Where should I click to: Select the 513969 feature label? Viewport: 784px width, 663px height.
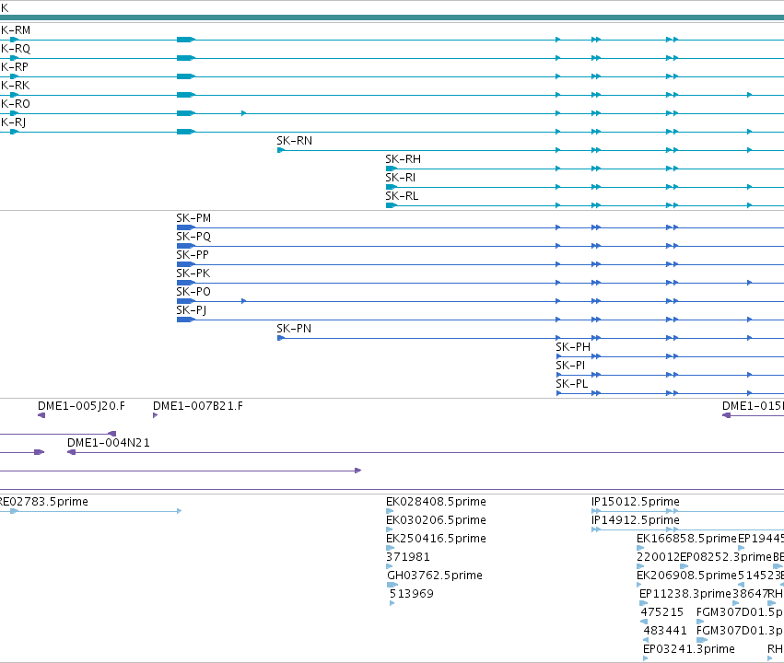(412, 594)
